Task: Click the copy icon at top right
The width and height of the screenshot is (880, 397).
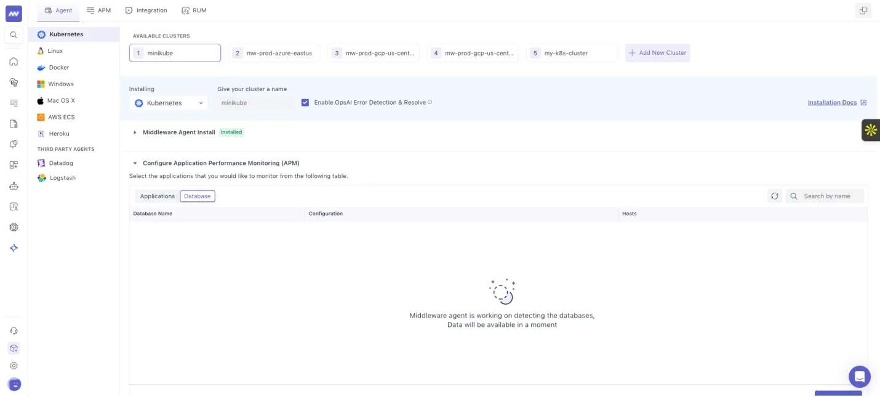Action: [863, 10]
